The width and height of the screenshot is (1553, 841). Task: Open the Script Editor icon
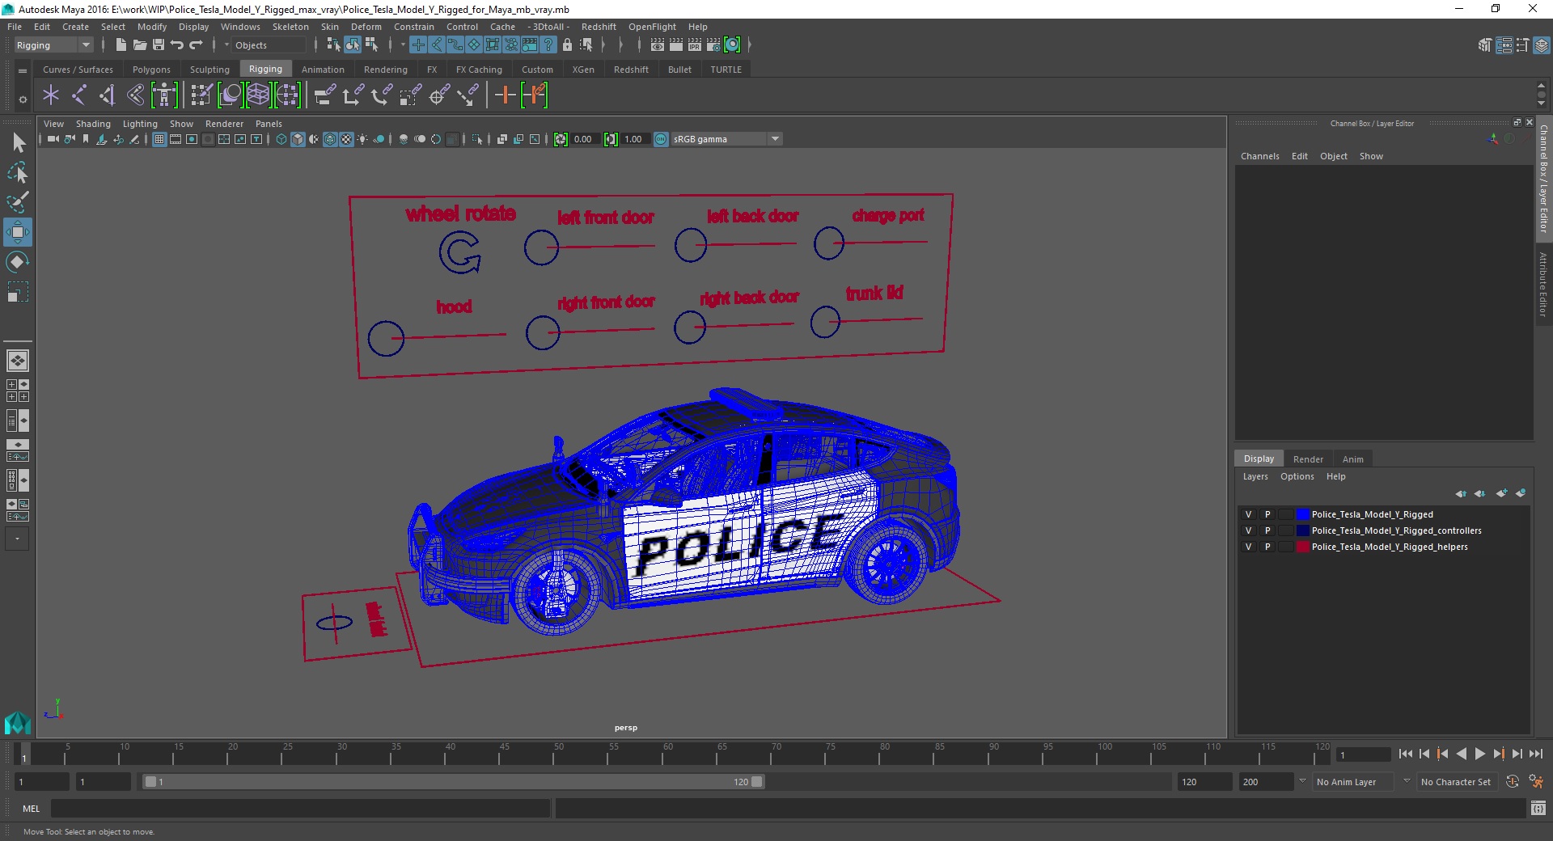[x=1538, y=808]
